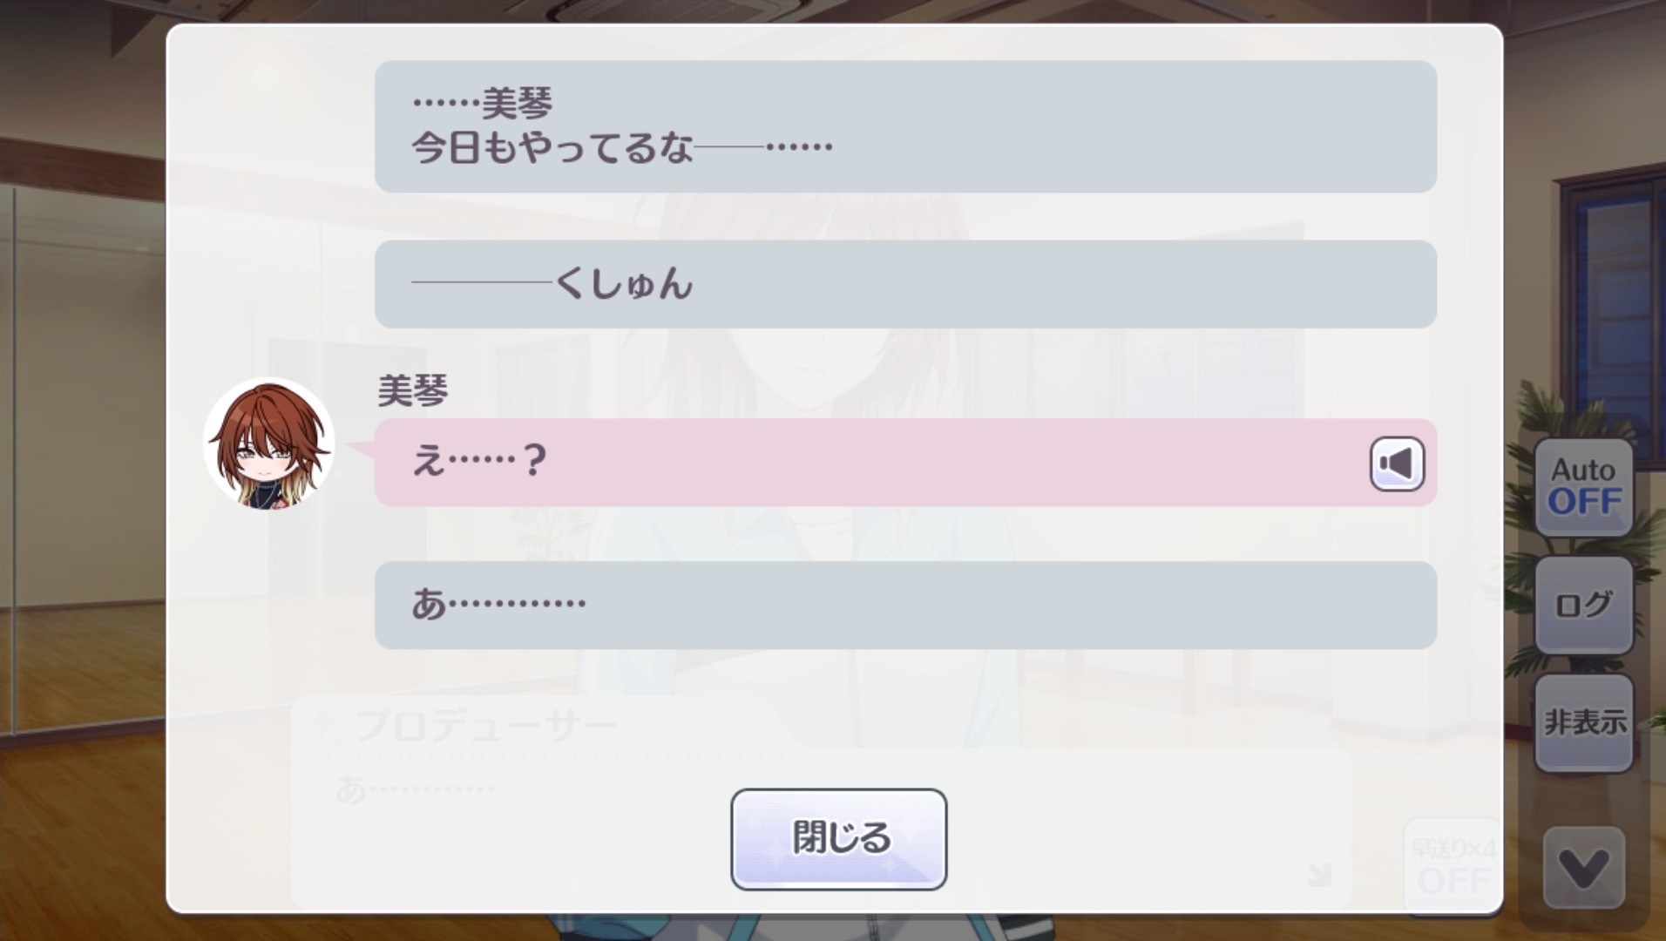
Task: Select the くしゅん log entry
Action: [905, 284]
